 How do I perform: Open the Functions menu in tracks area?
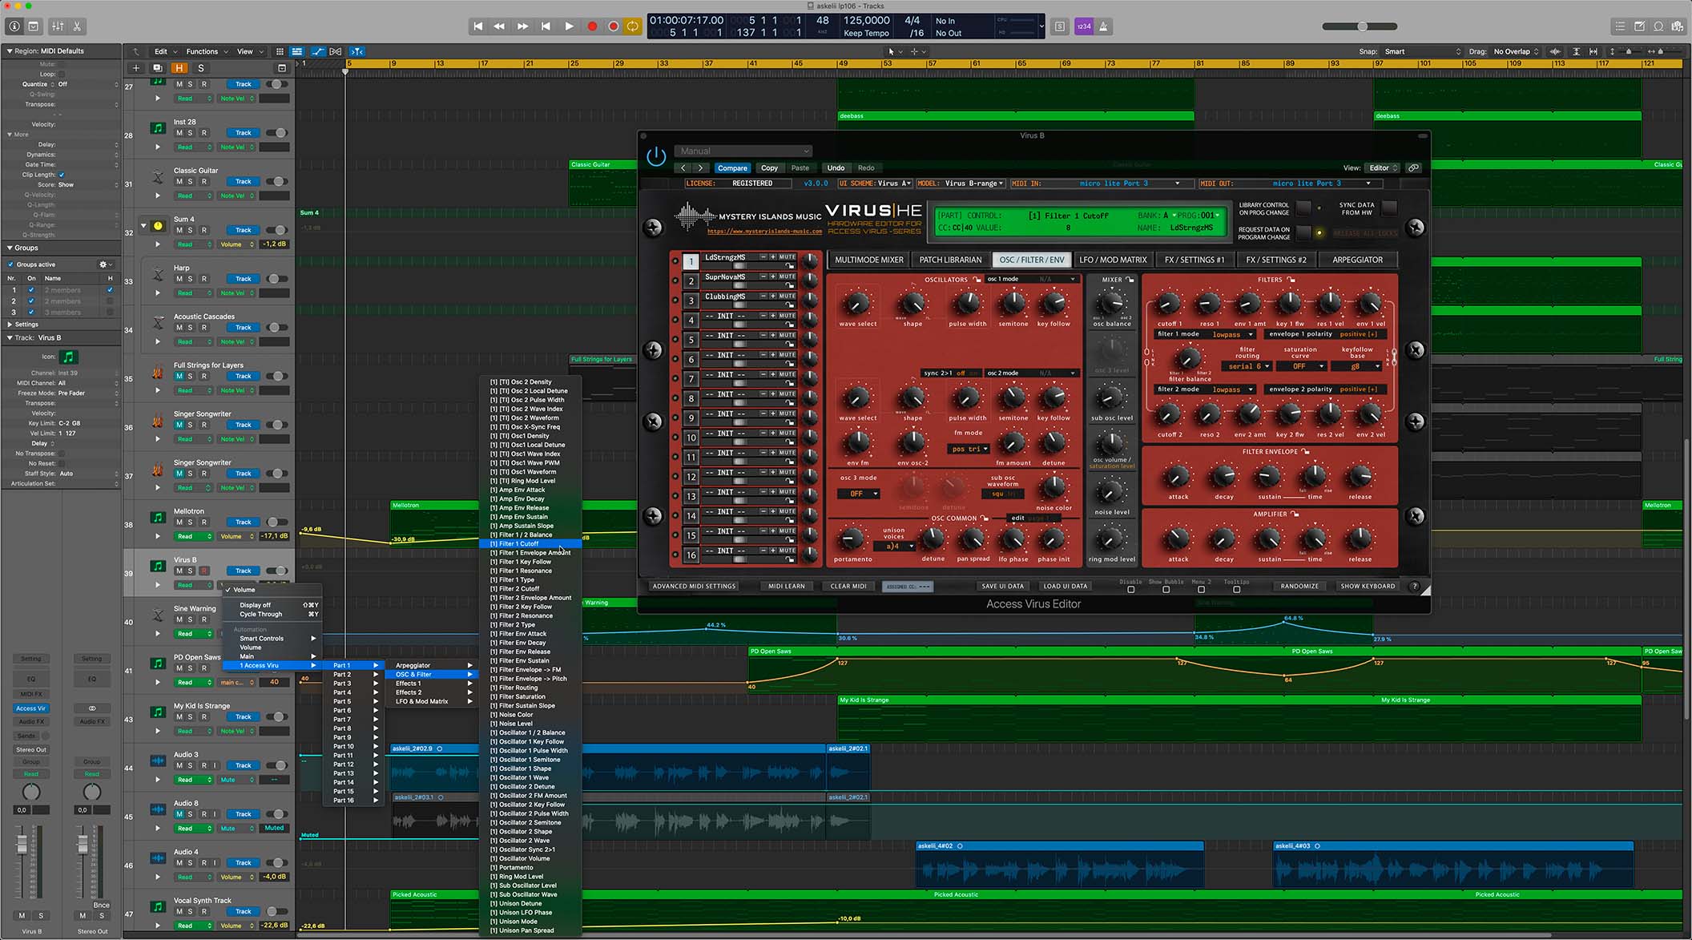(206, 51)
